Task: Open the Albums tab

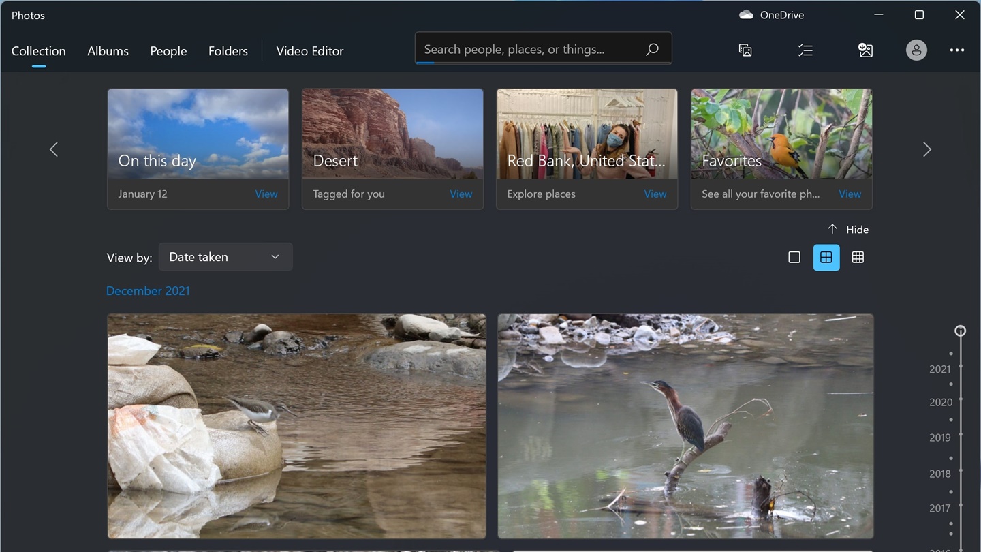Action: click(108, 51)
